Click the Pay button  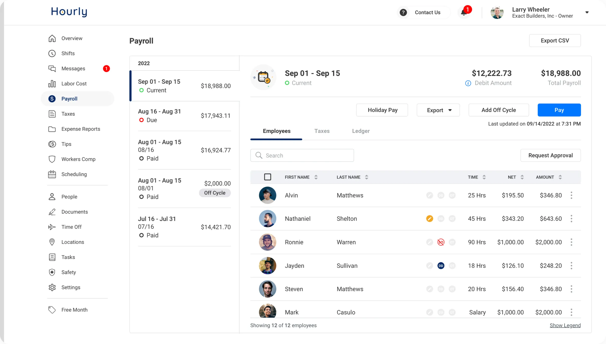559,110
